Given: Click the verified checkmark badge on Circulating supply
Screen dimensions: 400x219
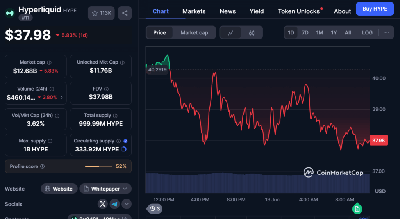Looking at the screenshot, I should pyautogui.click(x=125, y=141).
